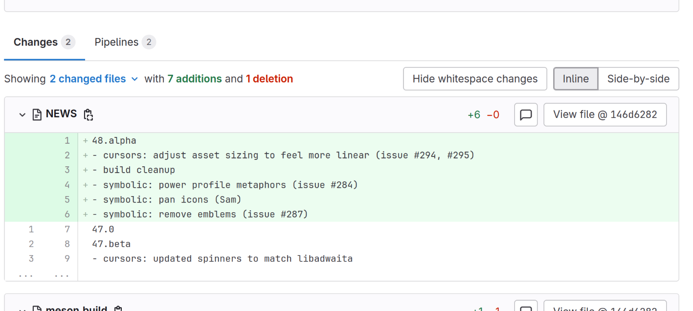Click the updated spinners libadwaita line

click(223, 259)
